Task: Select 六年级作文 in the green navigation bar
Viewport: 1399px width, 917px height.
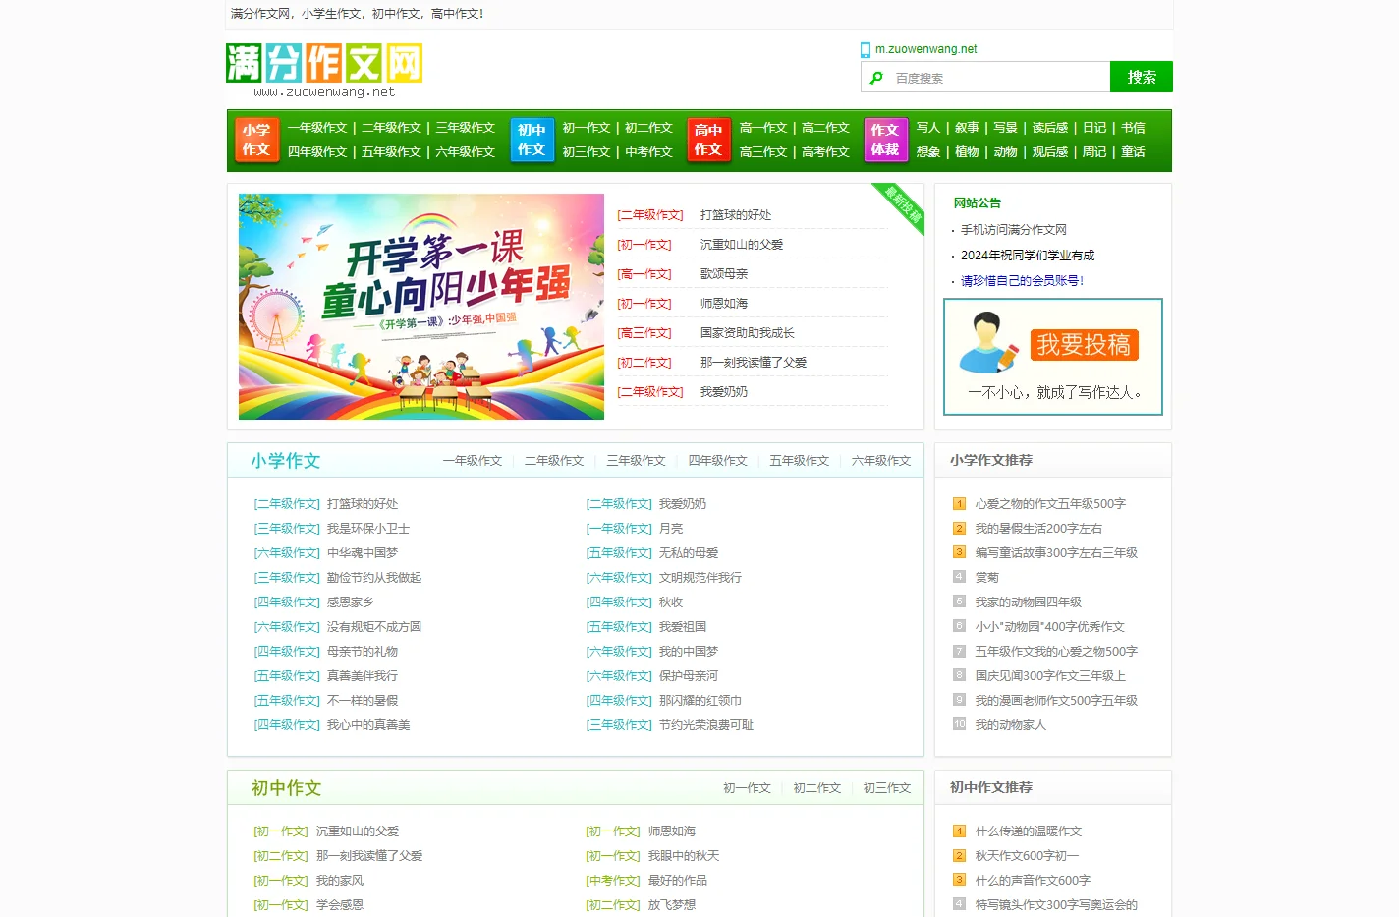Action: [465, 152]
